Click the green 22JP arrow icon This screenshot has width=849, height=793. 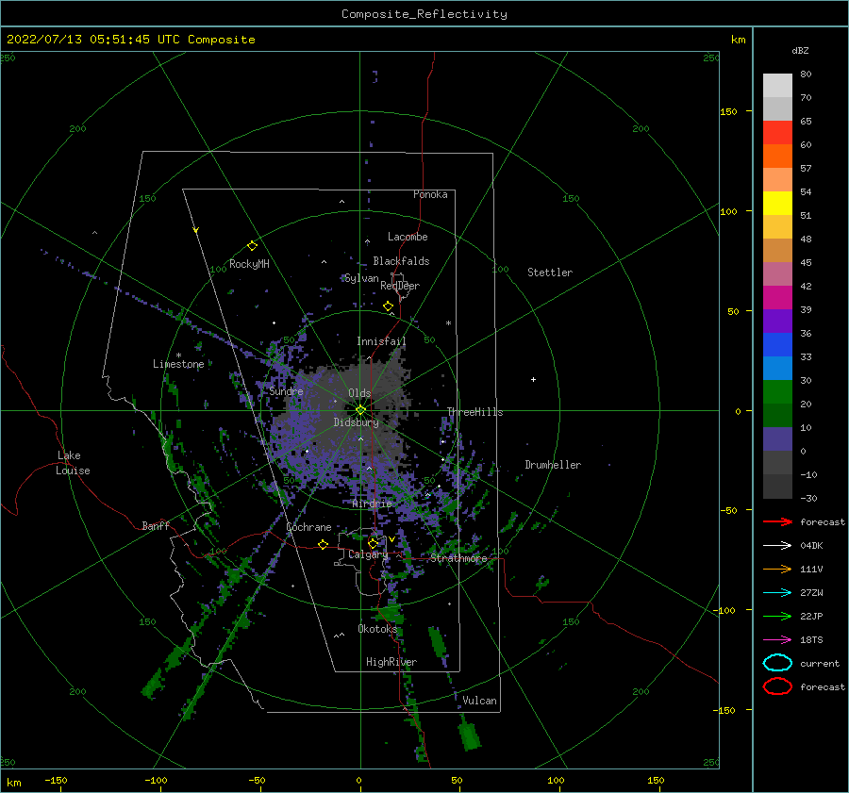777,616
